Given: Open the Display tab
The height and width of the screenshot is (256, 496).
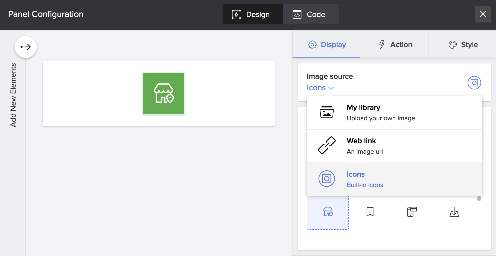Looking at the screenshot, I should [x=327, y=45].
